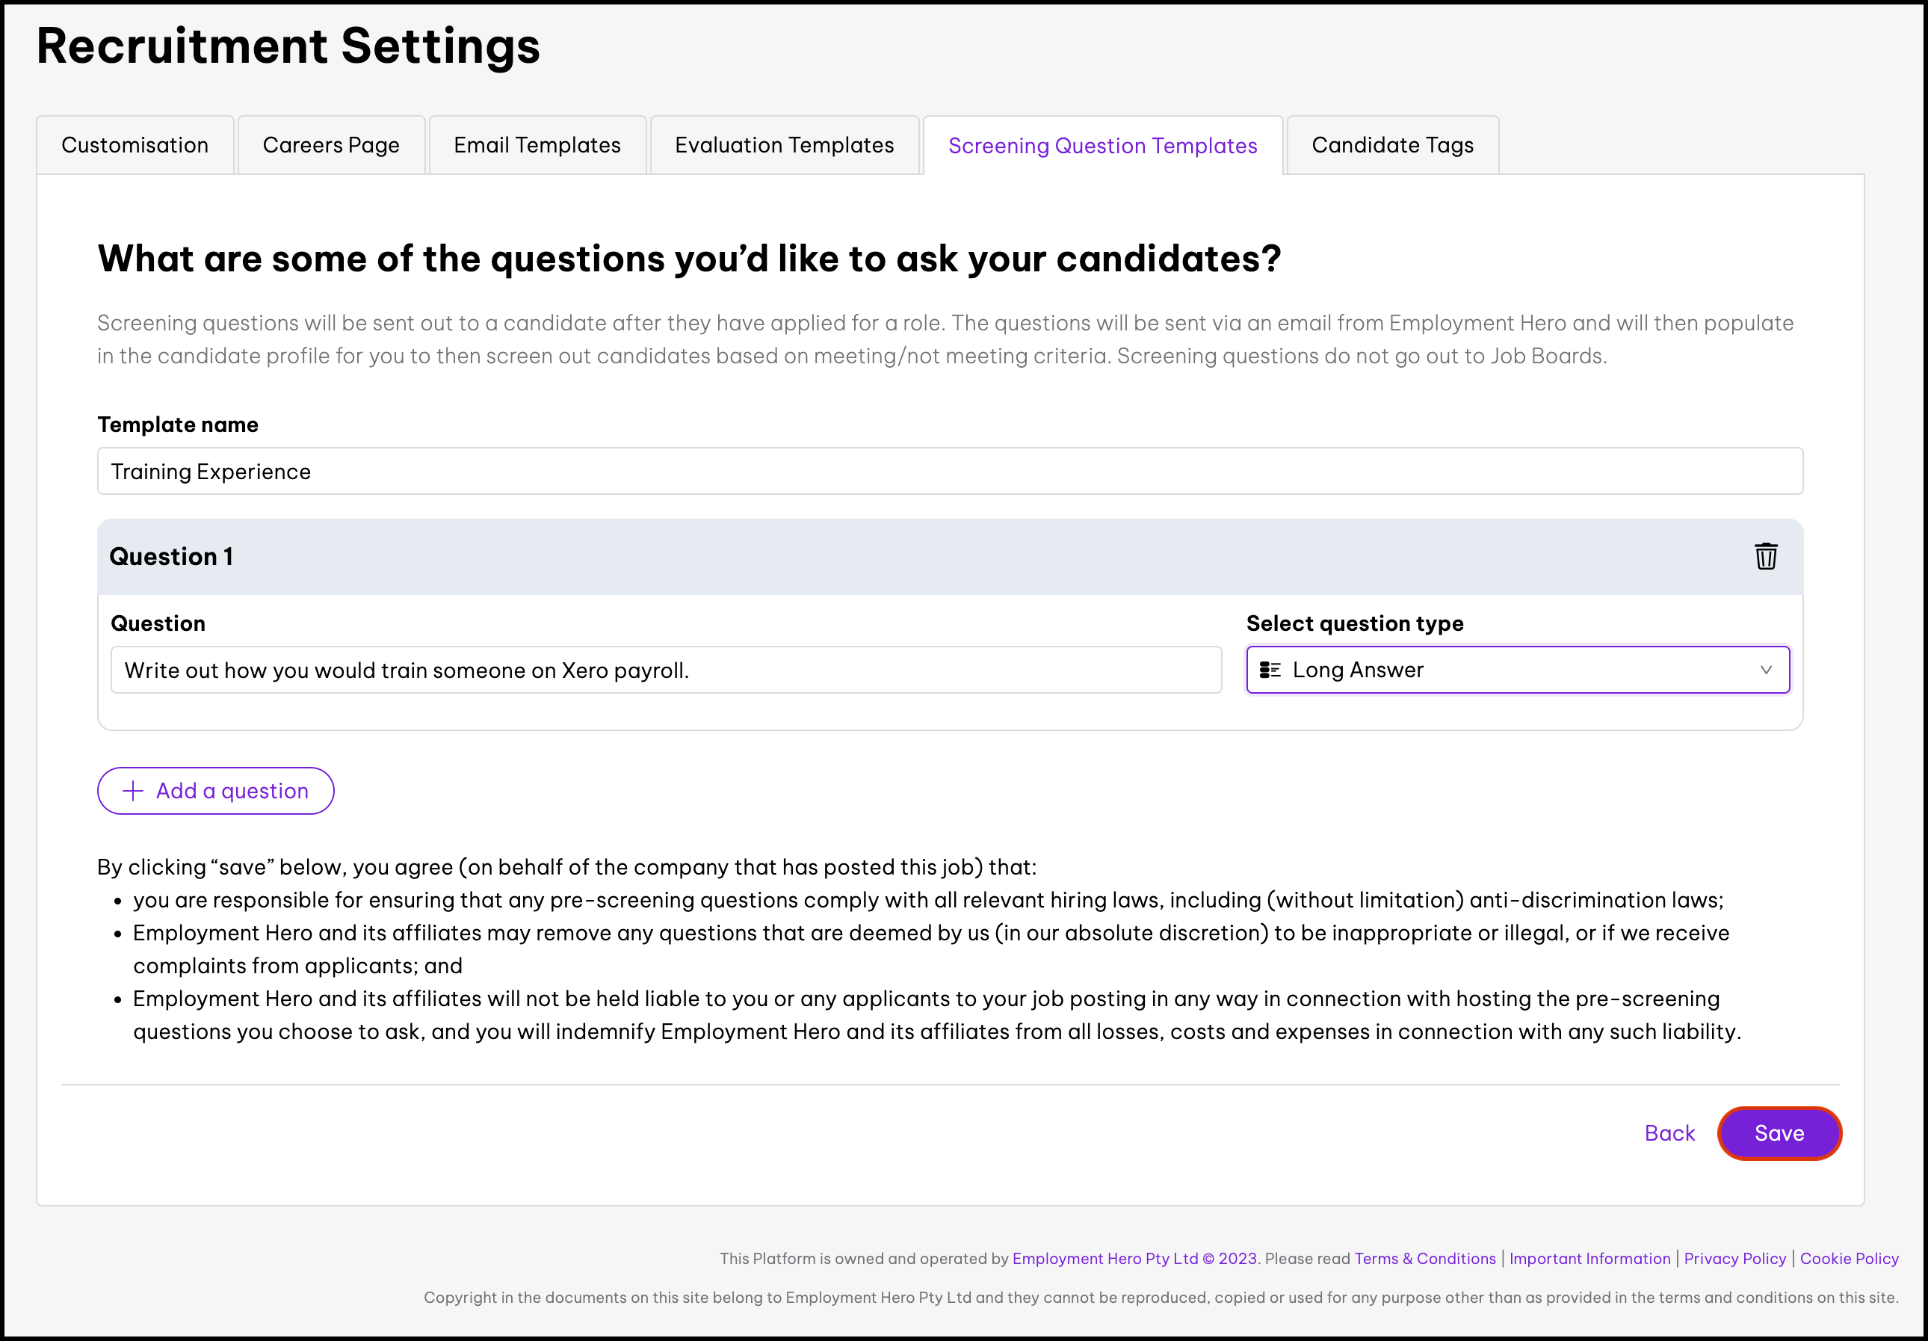The width and height of the screenshot is (1928, 1341).
Task: Open the Candidate Tags tab
Action: pos(1392,145)
